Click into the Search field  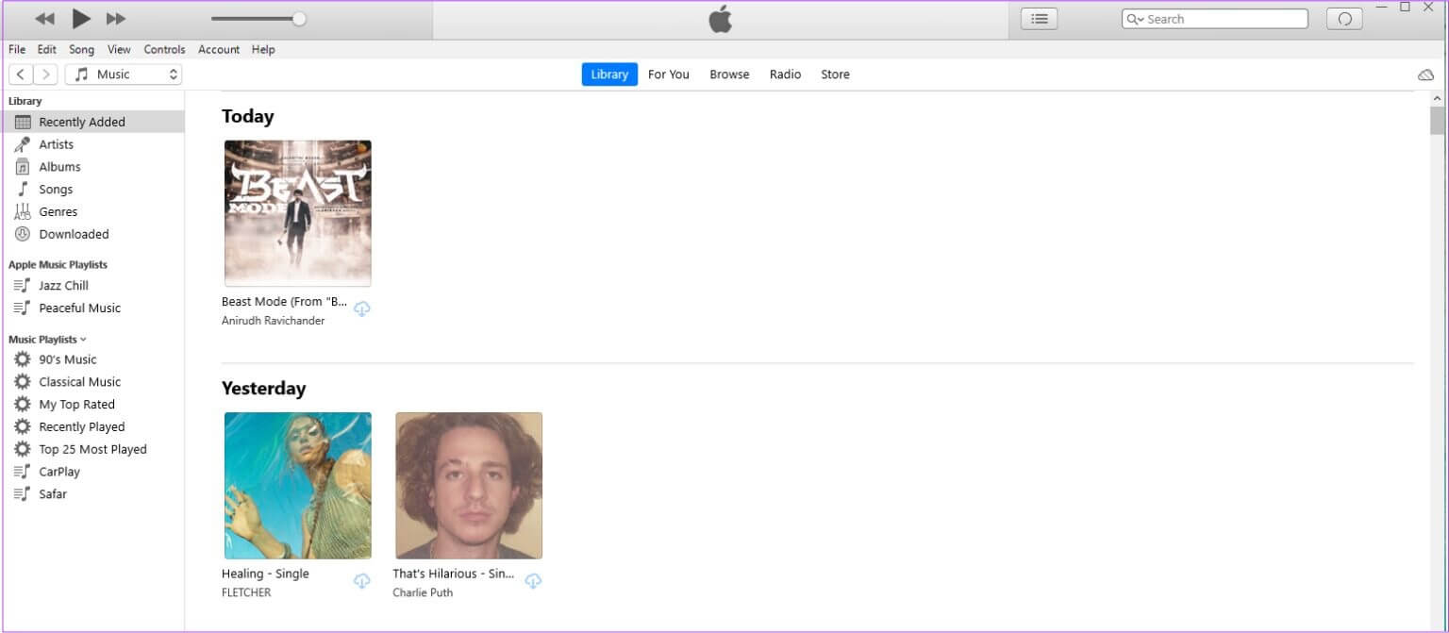pos(1215,19)
